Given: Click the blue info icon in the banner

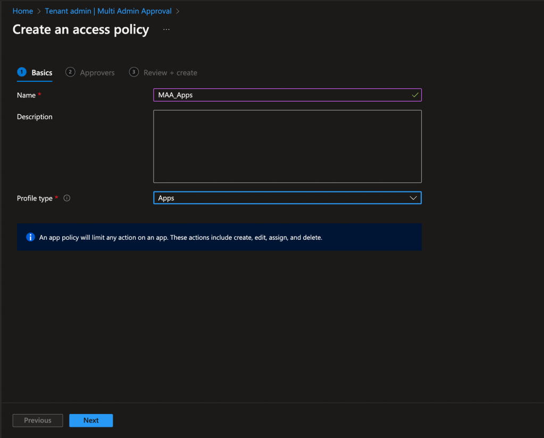Looking at the screenshot, I should tap(30, 237).
